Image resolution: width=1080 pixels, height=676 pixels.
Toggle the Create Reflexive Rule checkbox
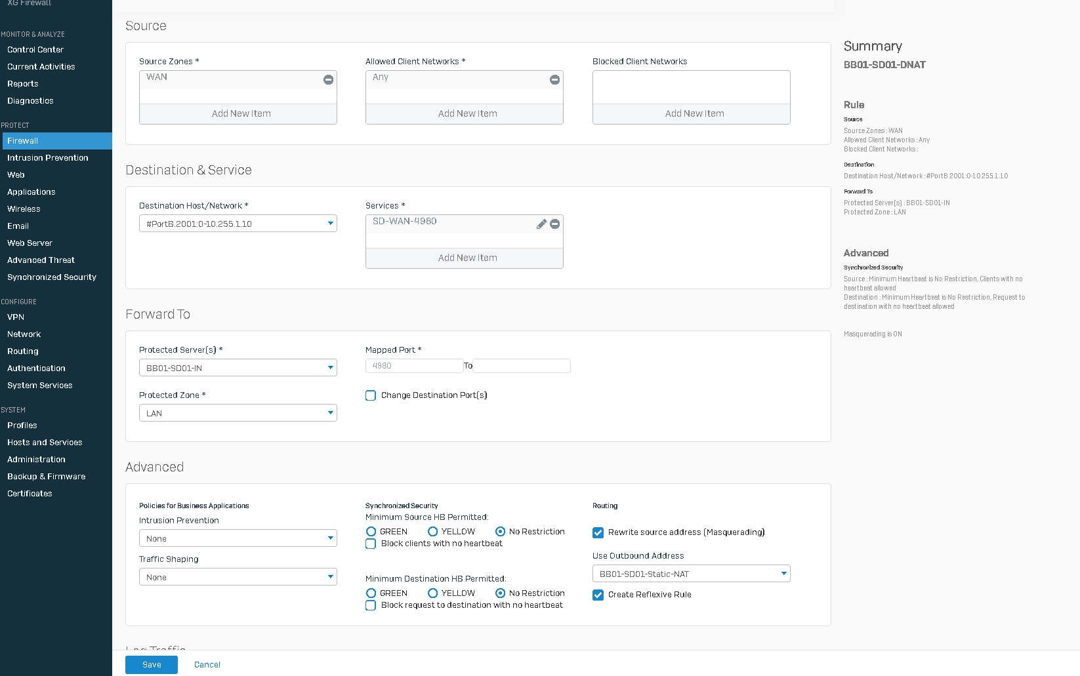tap(598, 595)
